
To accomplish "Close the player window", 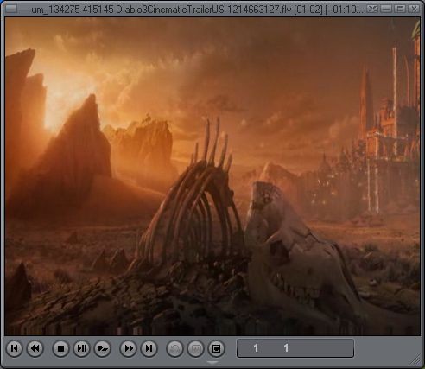I will pos(414,9).
